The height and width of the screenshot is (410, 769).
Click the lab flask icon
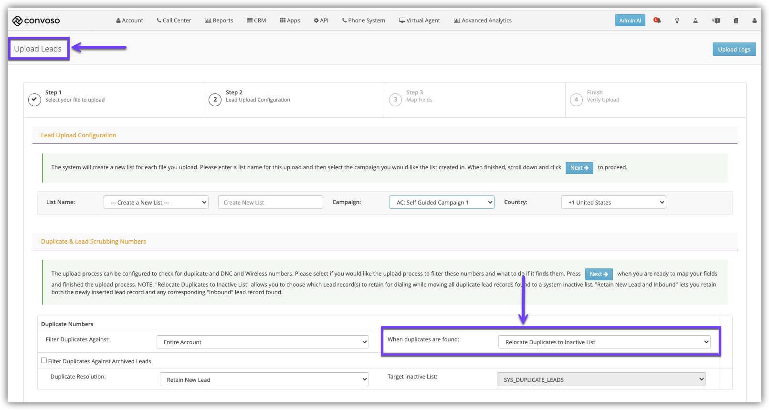pos(695,20)
